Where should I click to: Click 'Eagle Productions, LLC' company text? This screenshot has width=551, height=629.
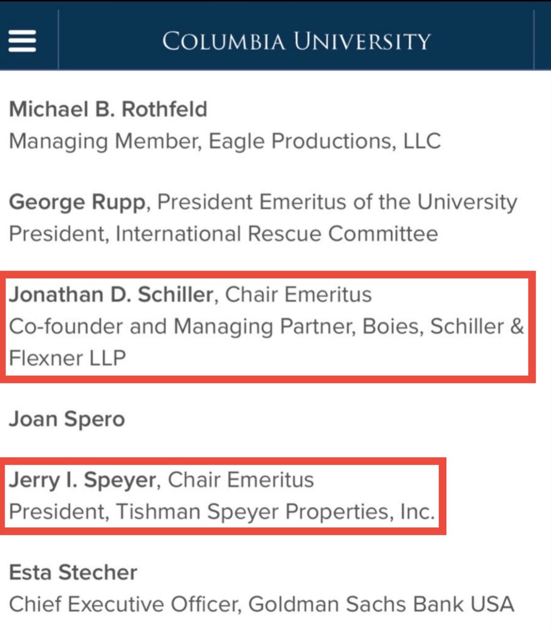pyautogui.click(x=325, y=141)
